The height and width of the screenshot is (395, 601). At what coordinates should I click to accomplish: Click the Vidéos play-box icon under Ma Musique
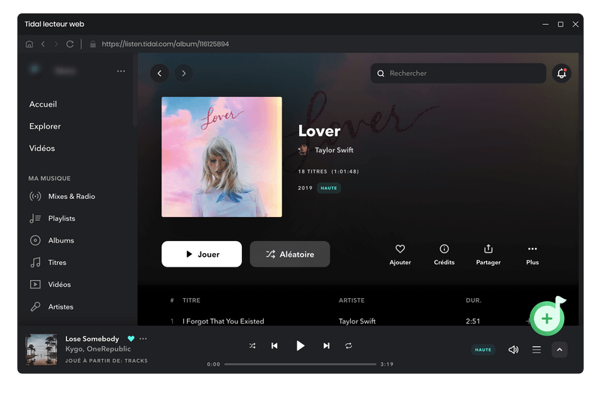point(35,285)
